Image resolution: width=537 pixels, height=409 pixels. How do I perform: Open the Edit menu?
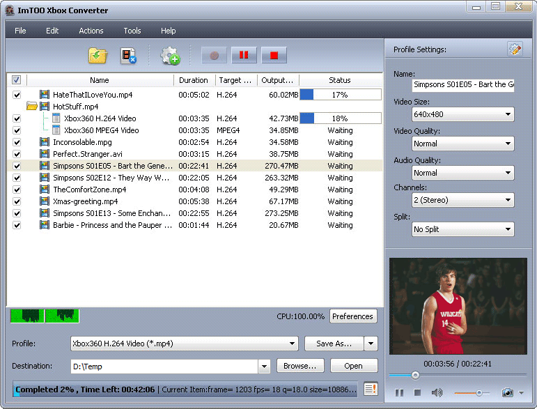[52, 31]
